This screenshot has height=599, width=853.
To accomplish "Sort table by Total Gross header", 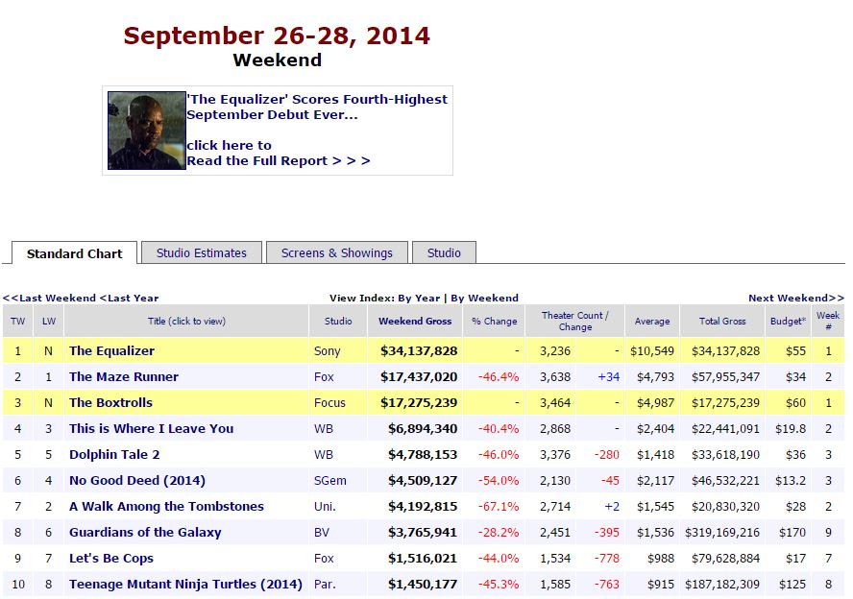I will 722,322.
